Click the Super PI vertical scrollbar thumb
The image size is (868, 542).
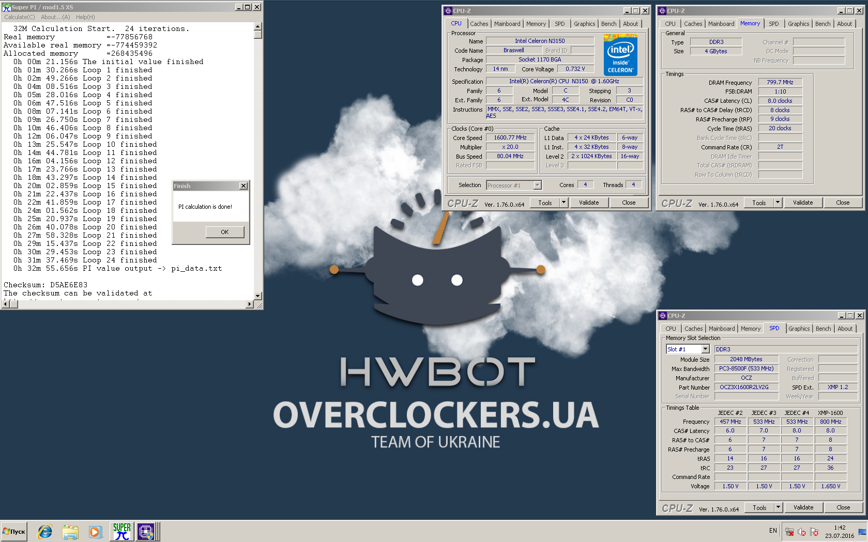[257, 35]
